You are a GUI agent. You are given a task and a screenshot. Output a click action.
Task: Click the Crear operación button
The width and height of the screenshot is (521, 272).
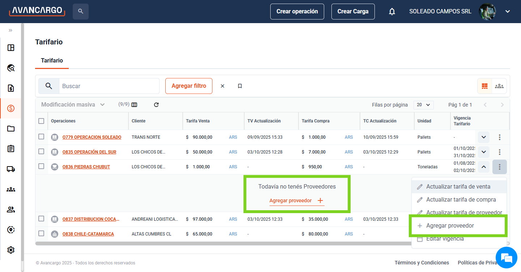(x=297, y=12)
